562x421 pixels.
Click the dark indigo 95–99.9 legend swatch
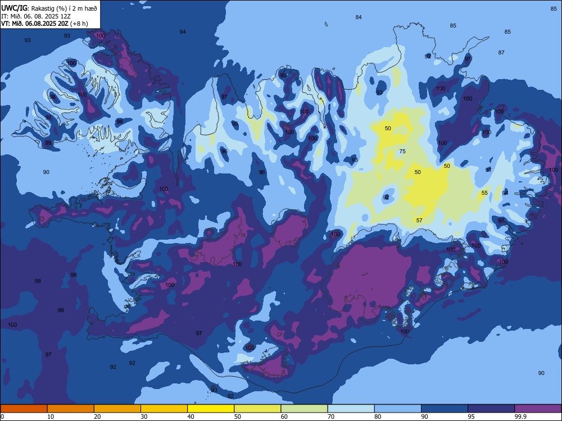pyautogui.click(x=491, y=409)
